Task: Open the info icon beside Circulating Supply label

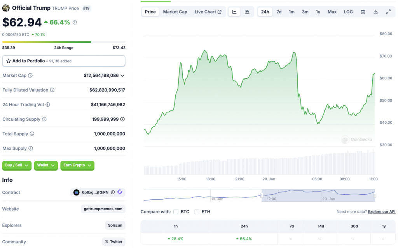Action: (x=44, y=119)
